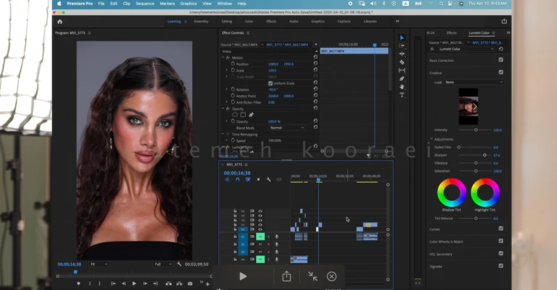
Task: Go to In point in Program Monitor
Action: click(x=113, y=283)
